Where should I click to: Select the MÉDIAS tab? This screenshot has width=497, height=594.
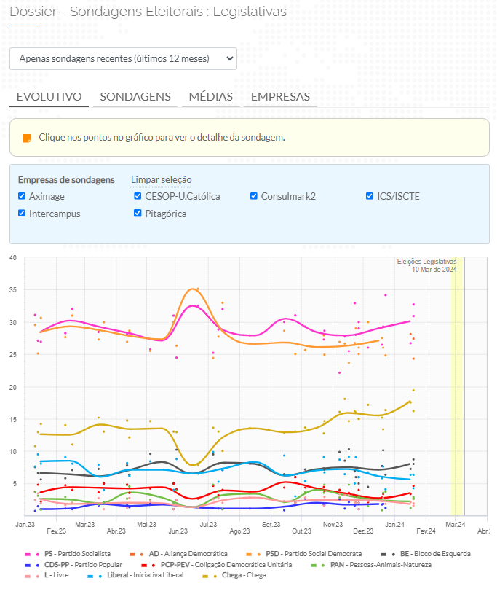[210, 97]
